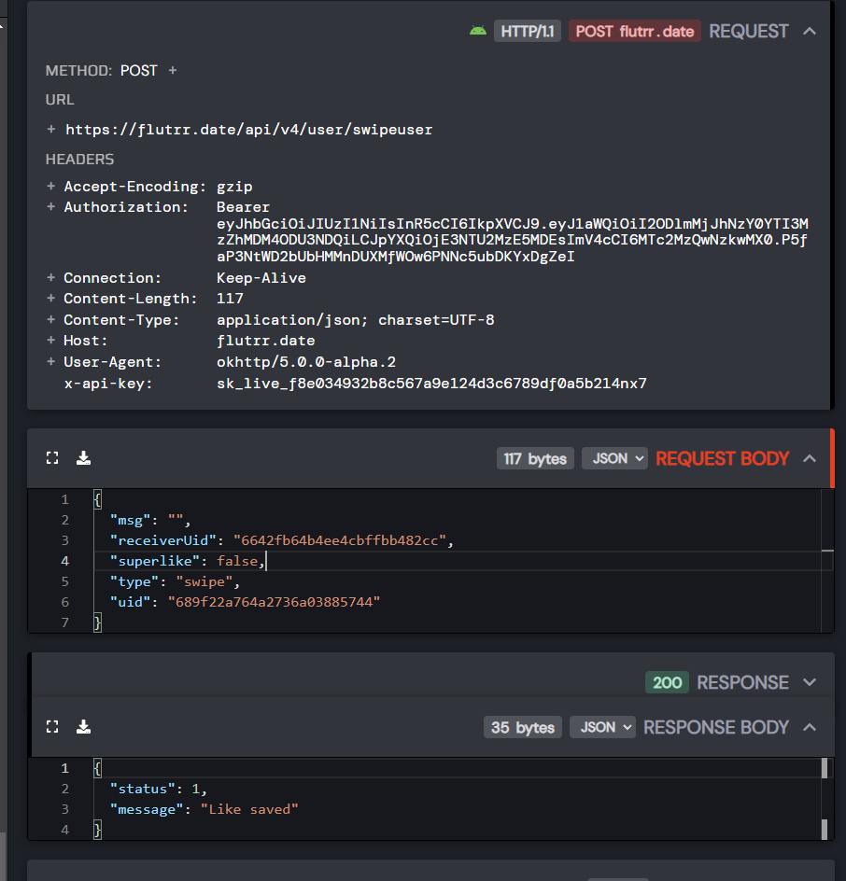The height and width of the screenshot is (881, 846).
Task: Click the request URL swipeuser text
Action: pos(249,130)
